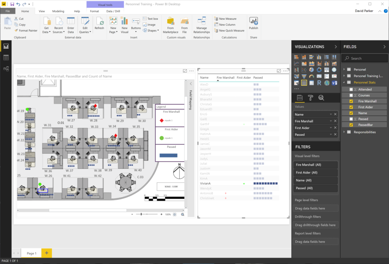Choose the R script visual icon
This screenshot has height=264, width=389.
coord(319,83)
